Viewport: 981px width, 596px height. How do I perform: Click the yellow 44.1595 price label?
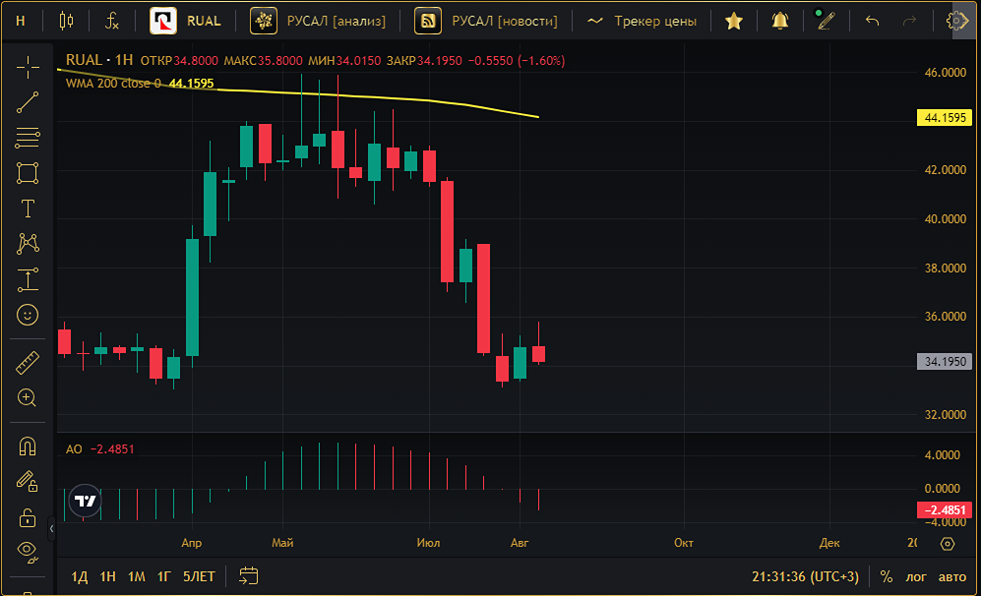coord(944,118)
